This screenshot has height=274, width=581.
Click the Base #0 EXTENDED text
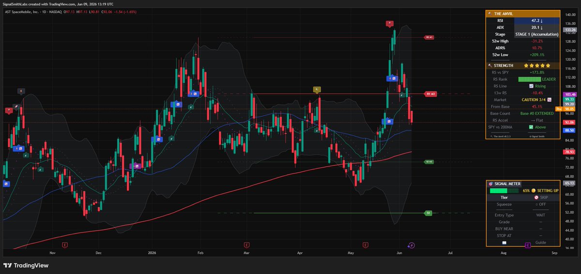(536, 113)
